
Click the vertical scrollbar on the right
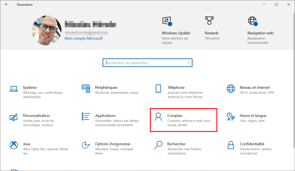coord(294,80)
